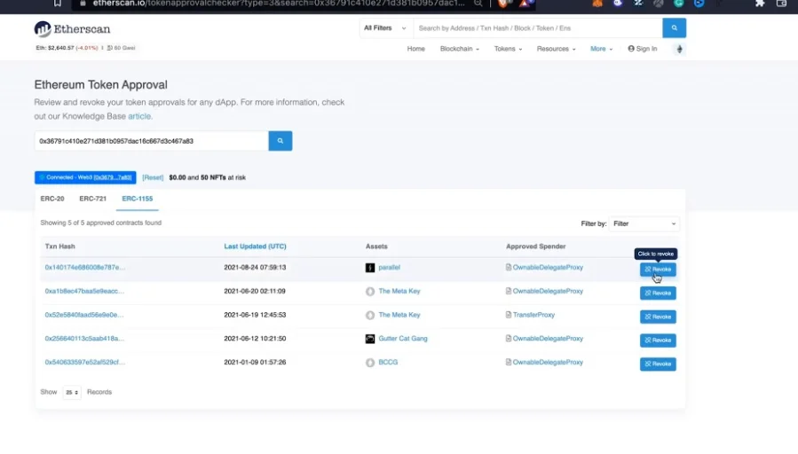Click the MetaMask fox extension icon

click(597, 4)
